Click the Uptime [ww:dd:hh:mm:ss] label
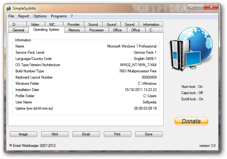227x159 pixels. [x=34, y=108]
